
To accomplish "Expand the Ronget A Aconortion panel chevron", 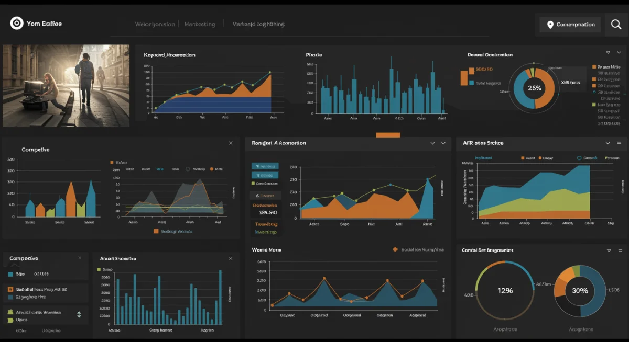I will [x=443, y=143].
